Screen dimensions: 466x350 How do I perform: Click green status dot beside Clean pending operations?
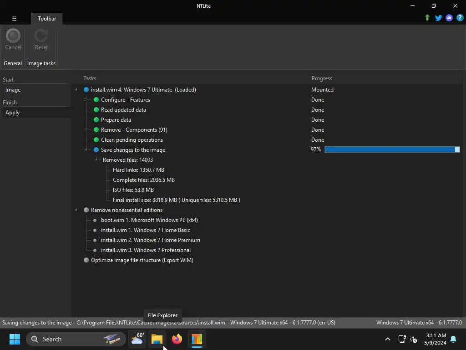[x=96, y=139]
